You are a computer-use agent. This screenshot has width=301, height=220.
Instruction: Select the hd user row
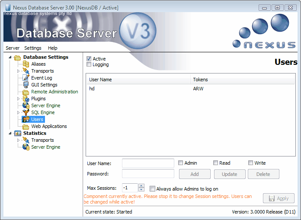(x=190, y=89)
